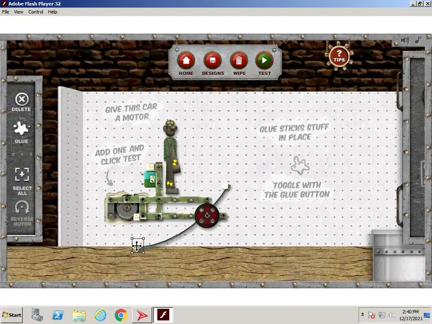
Task: Open the Control menu
Action: tap(36, 12)
